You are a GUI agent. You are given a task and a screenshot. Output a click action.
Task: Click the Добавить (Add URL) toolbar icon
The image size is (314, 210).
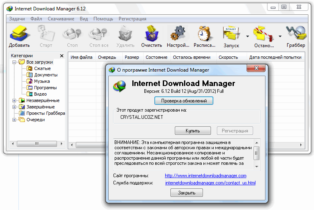pyautogui.click(x=19, y=33)
